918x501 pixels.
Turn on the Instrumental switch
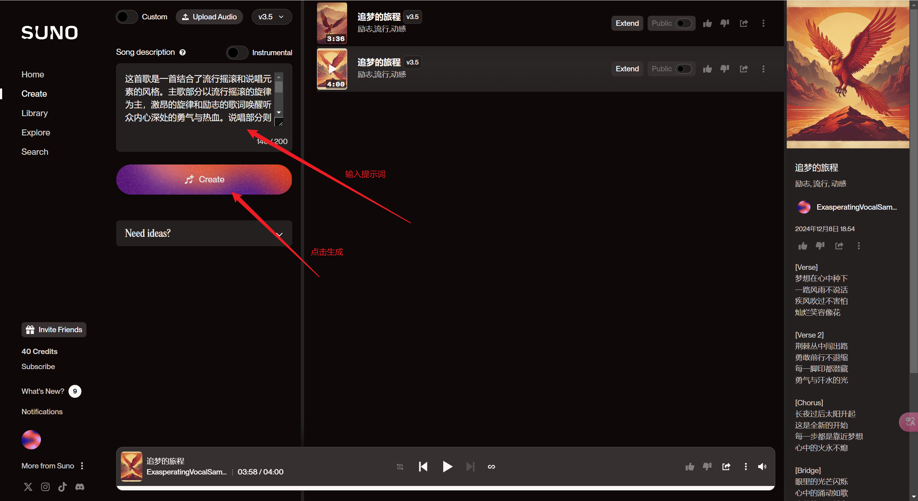pyautogui.click(x=237, y=53)
